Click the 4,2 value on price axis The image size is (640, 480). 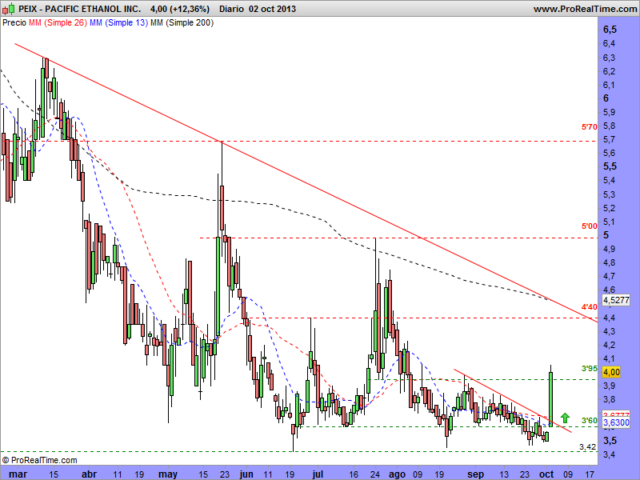[x=609, y=345]
